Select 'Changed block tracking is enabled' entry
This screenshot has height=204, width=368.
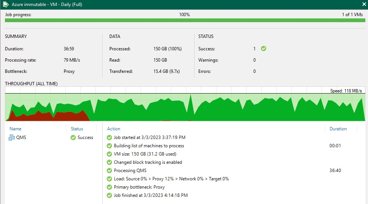click(148, 162)
